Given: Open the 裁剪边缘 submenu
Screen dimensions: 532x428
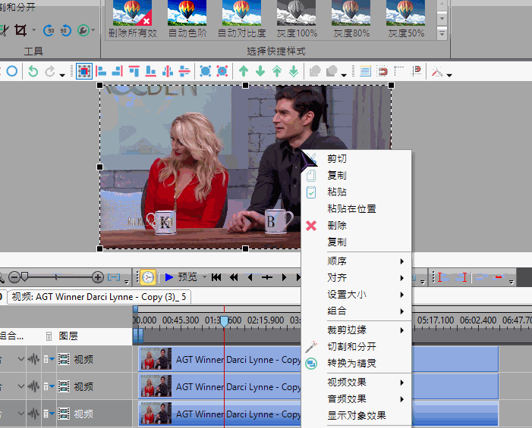Looking at the screenshot, I should click(356, 330).
